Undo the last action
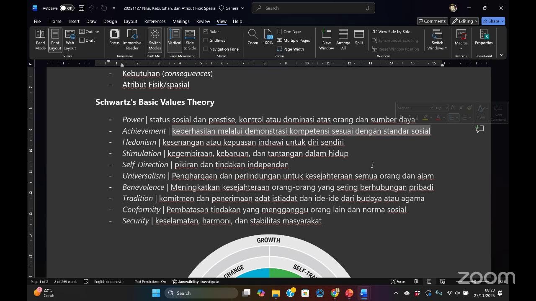 pos(92,8)
